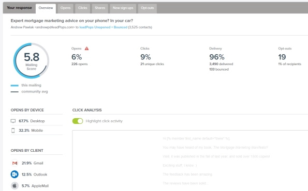Click the gray 'community avg' legend line
308x191 pixels.
(x=14, y=92)
